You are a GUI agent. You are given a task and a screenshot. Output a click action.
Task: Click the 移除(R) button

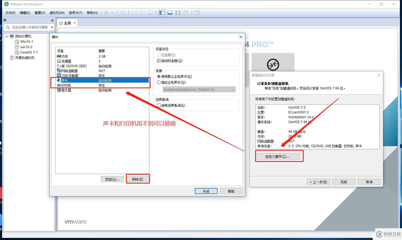click(x=137, y=179)
